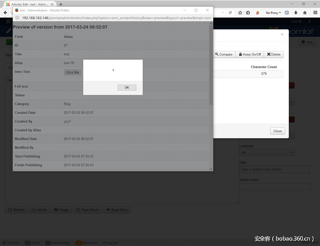Open a new browser tab
The height and width of the screenshot is (246, 320).
point(61,4)
